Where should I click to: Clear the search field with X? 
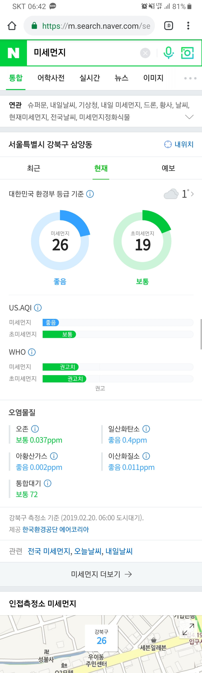[x=145, y=53]
